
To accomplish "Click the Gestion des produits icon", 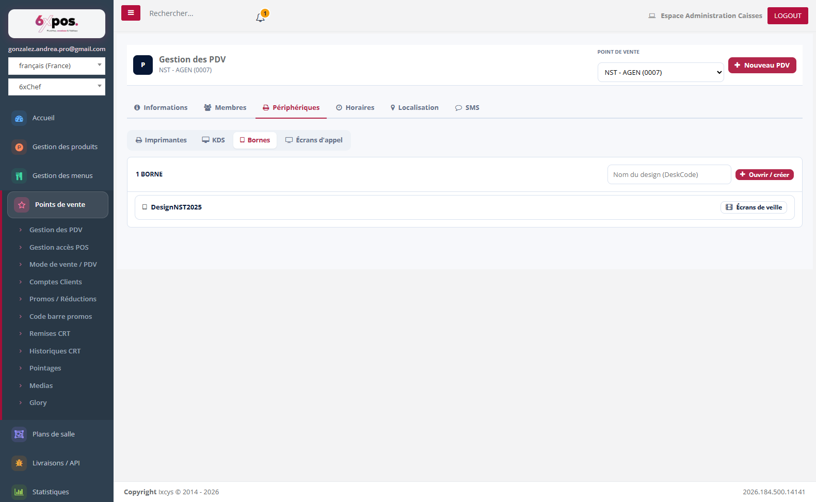I will pyautogui.click(x=19, y=147).
